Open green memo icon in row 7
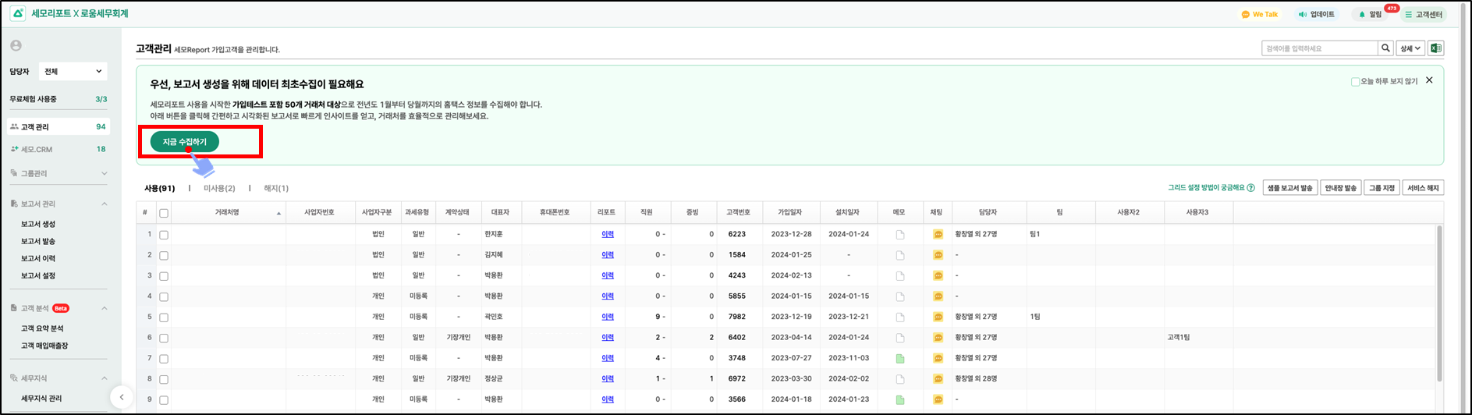1472x415 pixels. pyautogui.click(x=899, y=359)
